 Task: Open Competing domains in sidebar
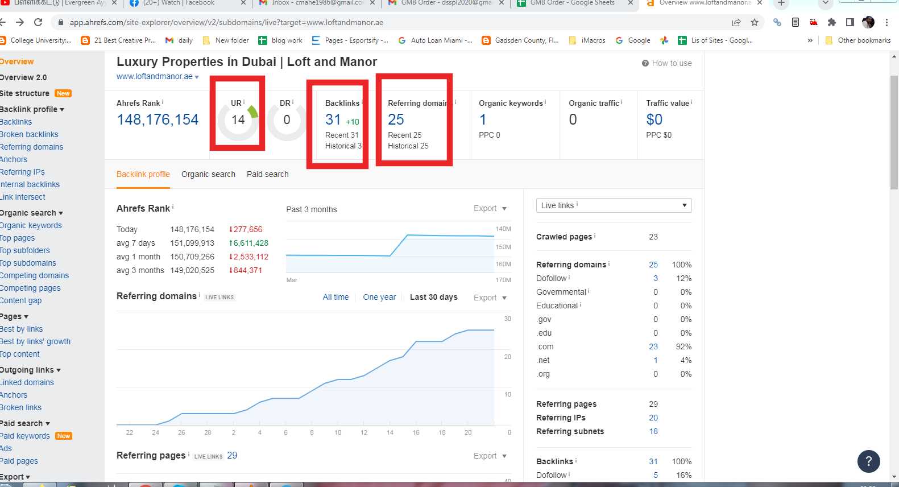(34, 275)
